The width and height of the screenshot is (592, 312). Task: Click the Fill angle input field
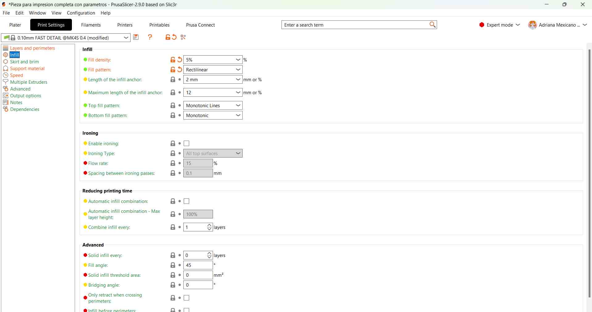coord(198,265)
